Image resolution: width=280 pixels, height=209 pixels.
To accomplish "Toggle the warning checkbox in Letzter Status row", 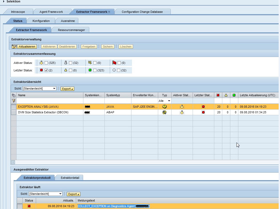I will tap(71, 70).
